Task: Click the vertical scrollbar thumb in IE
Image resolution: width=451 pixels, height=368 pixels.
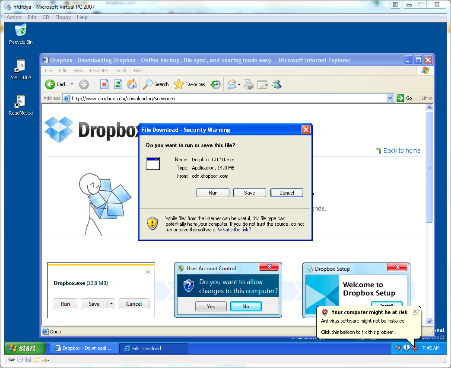Action: 429,167
